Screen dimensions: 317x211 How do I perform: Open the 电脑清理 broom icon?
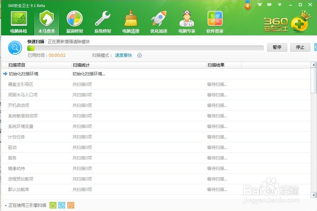point(131,18)
